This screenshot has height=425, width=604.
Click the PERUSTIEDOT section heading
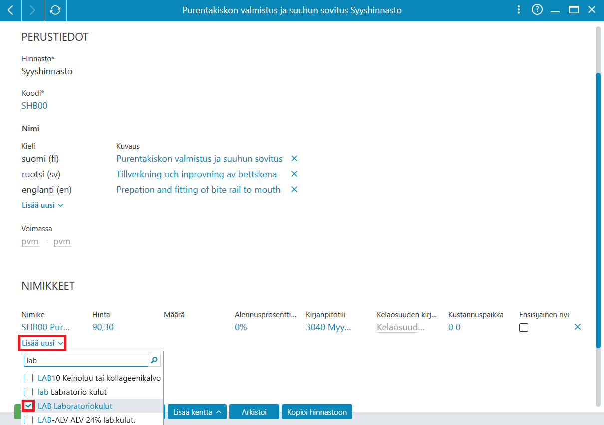click(55, 37)
